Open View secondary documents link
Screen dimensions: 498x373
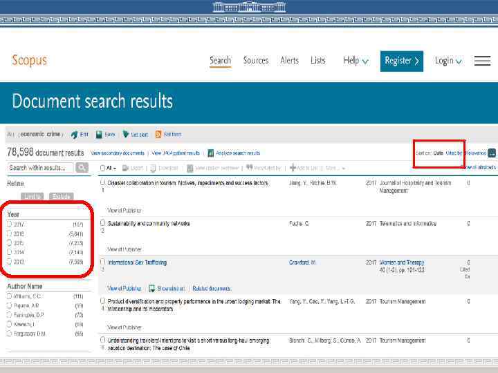(118, 153)
